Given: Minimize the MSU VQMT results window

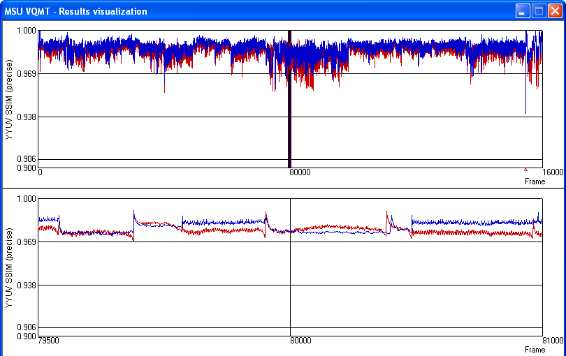Looking at the screenshot, I should pos(522,11).
